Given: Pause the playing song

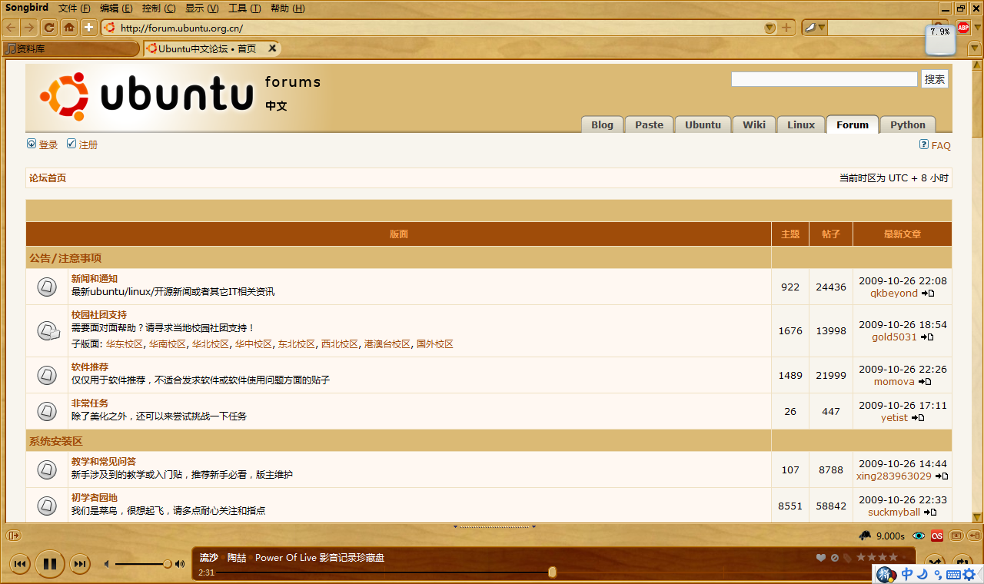Looking at the screenshot, I should tap(50, 564).
